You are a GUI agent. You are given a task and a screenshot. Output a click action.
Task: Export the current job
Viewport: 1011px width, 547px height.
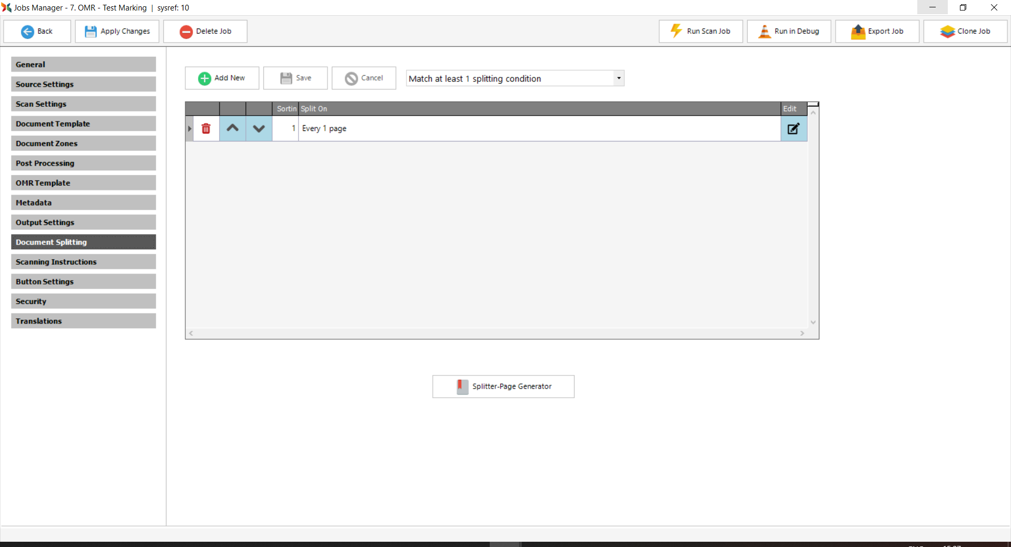(x=877, y=32)
